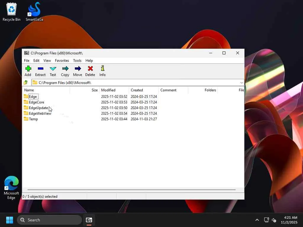Click the 7z icon in title bar
This screenshot has height=227, width=303.
(27, 53)
